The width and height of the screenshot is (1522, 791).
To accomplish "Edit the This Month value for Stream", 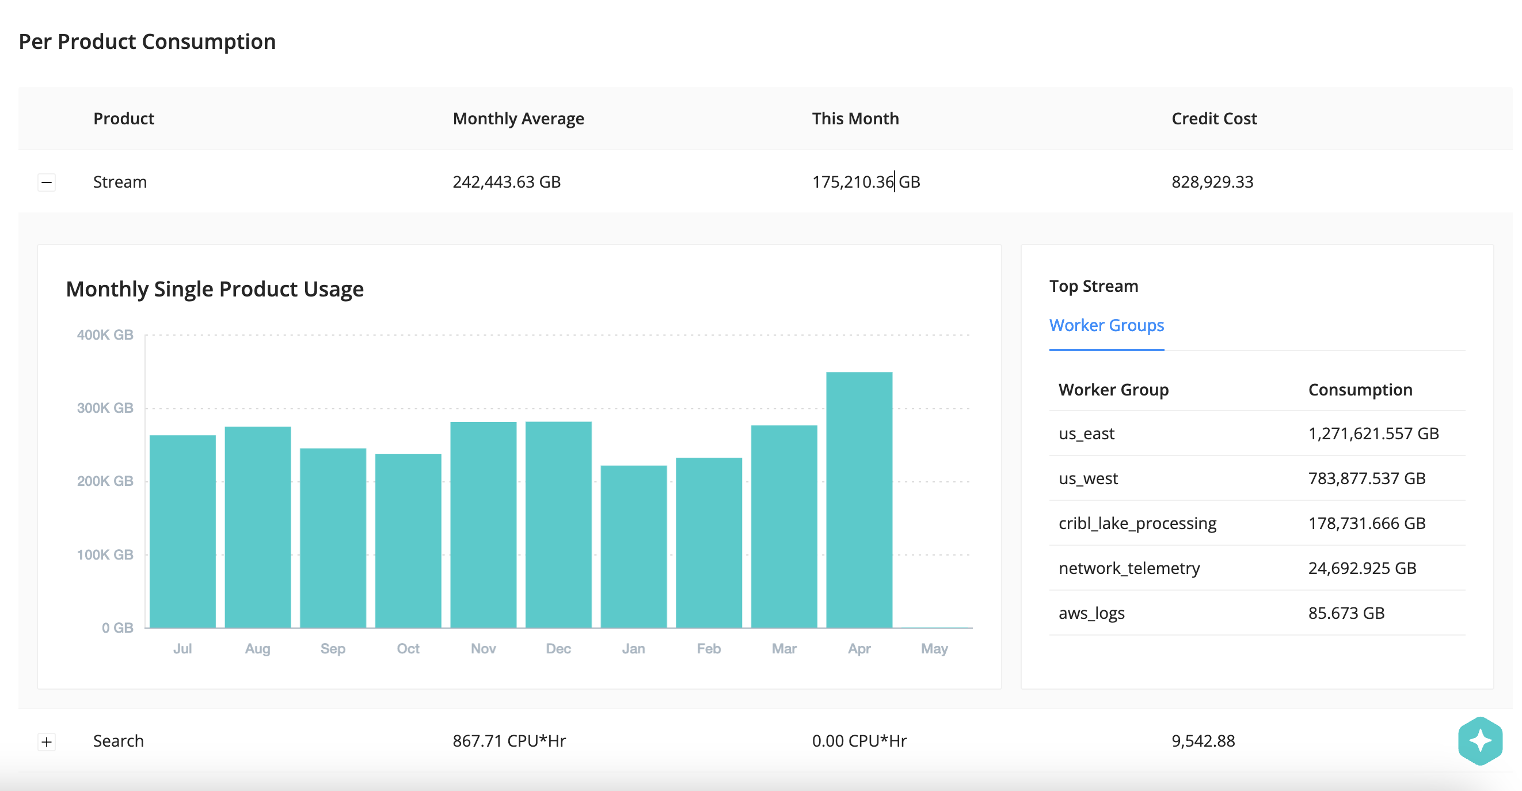I will 866,182.
